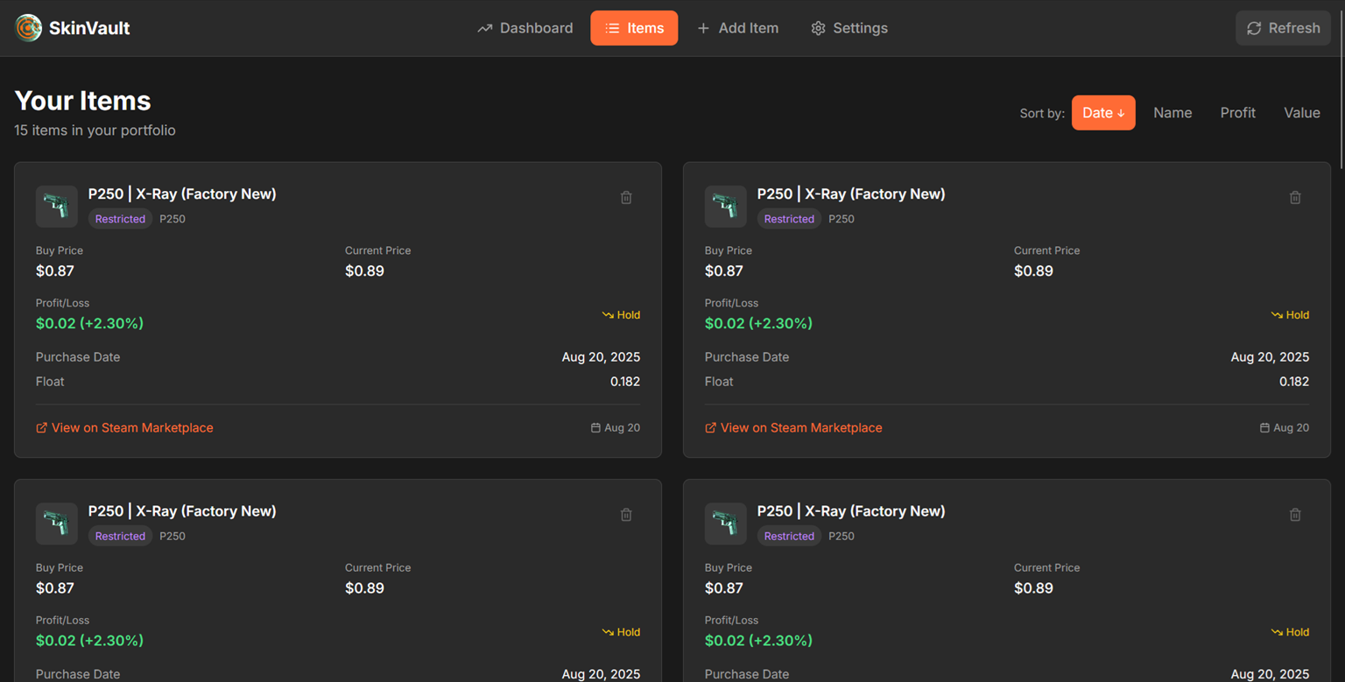Click P250 thumbnail in top-left card

coord(57,207)
